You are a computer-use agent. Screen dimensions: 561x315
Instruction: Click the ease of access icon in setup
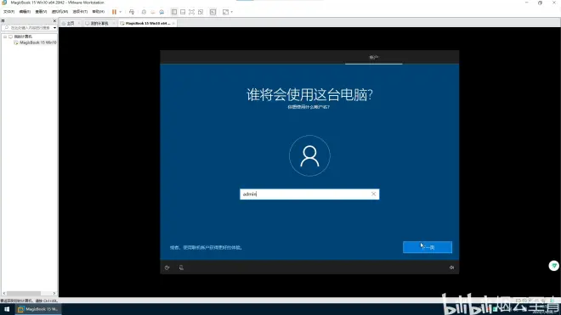(x=167, y=267)
